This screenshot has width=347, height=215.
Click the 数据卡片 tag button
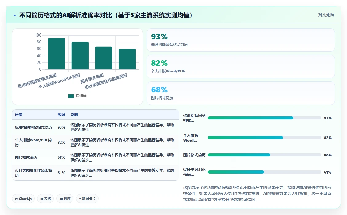pos(87,199)
